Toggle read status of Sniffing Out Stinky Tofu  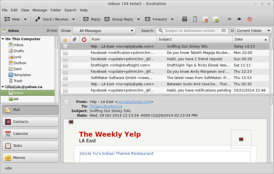pos(65,46)
